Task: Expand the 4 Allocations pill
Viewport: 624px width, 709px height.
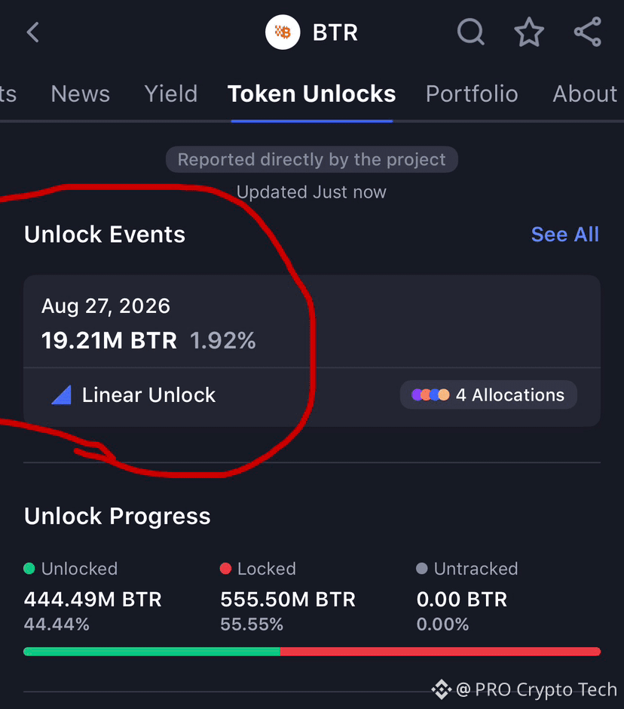Action: 488,394
